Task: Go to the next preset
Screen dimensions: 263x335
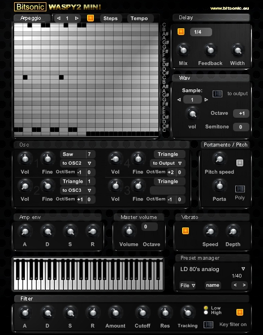Action: coord(244,285)
